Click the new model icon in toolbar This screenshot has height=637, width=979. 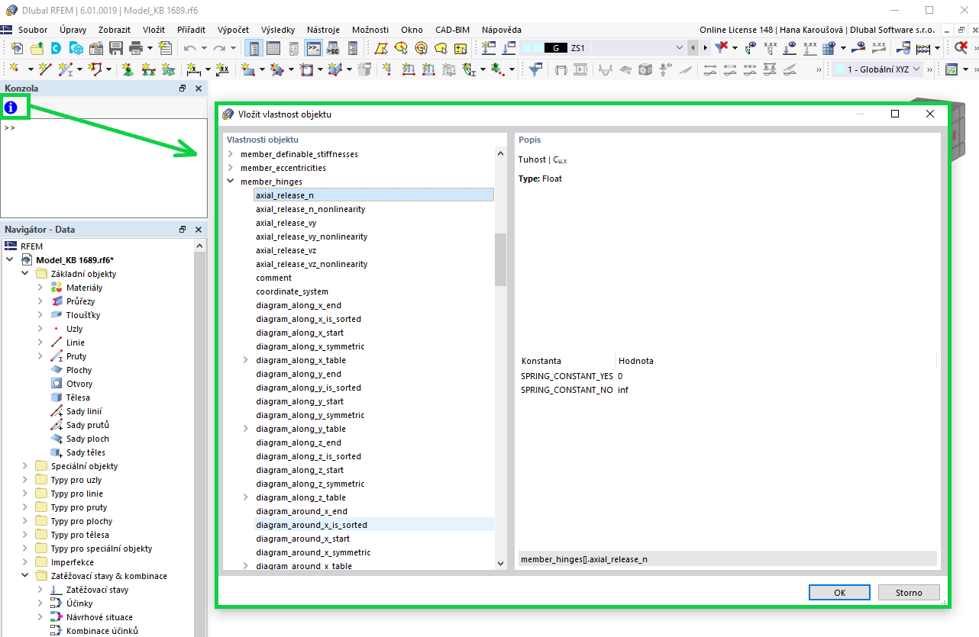click(17, 48)
